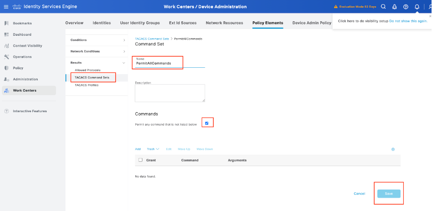
Task: Open the notifications bell icon
Action: click(417, 7)
